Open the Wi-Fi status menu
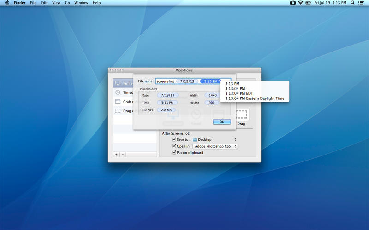Viewport: 369px width, 230px height. [301, 3]
